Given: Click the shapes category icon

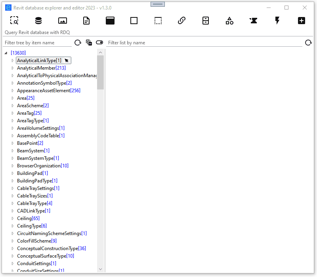Looking at the screenshot, I should pos(229,21).
